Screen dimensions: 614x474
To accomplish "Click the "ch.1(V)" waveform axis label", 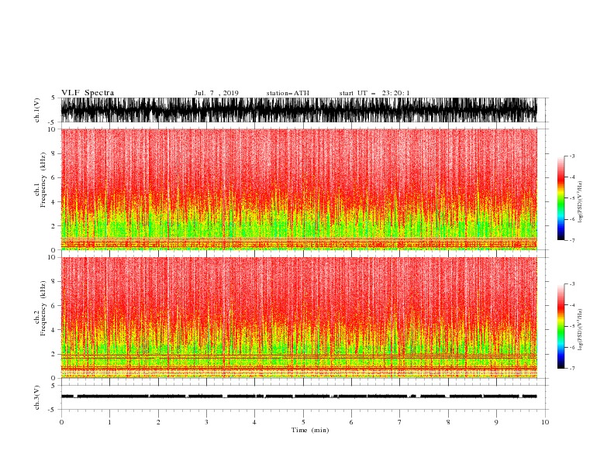I will click(37, 110).
